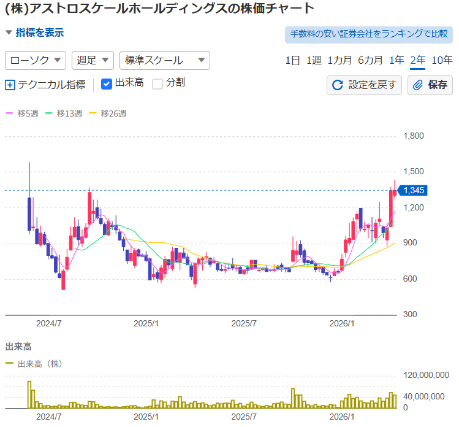Image resolution: width=459 pixels, height=427 pixels.
Task: Toggle the 移5週 moving average legend
Action: click(22, 113)
